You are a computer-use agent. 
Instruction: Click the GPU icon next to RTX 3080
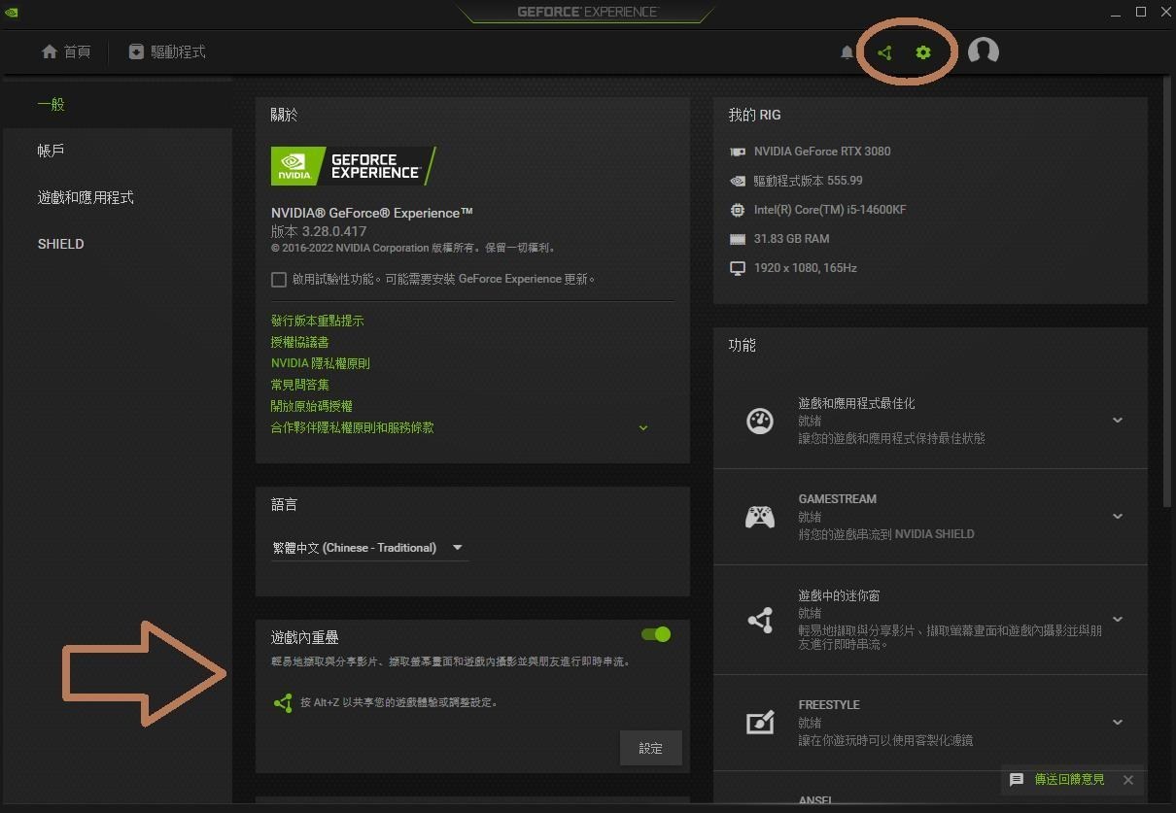tap(738, 152)
